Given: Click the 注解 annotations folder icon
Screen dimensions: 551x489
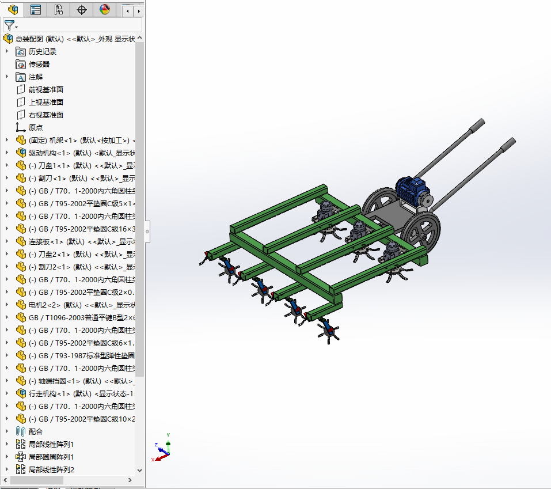Looking at the screenshot, I should tap(21, 77).
